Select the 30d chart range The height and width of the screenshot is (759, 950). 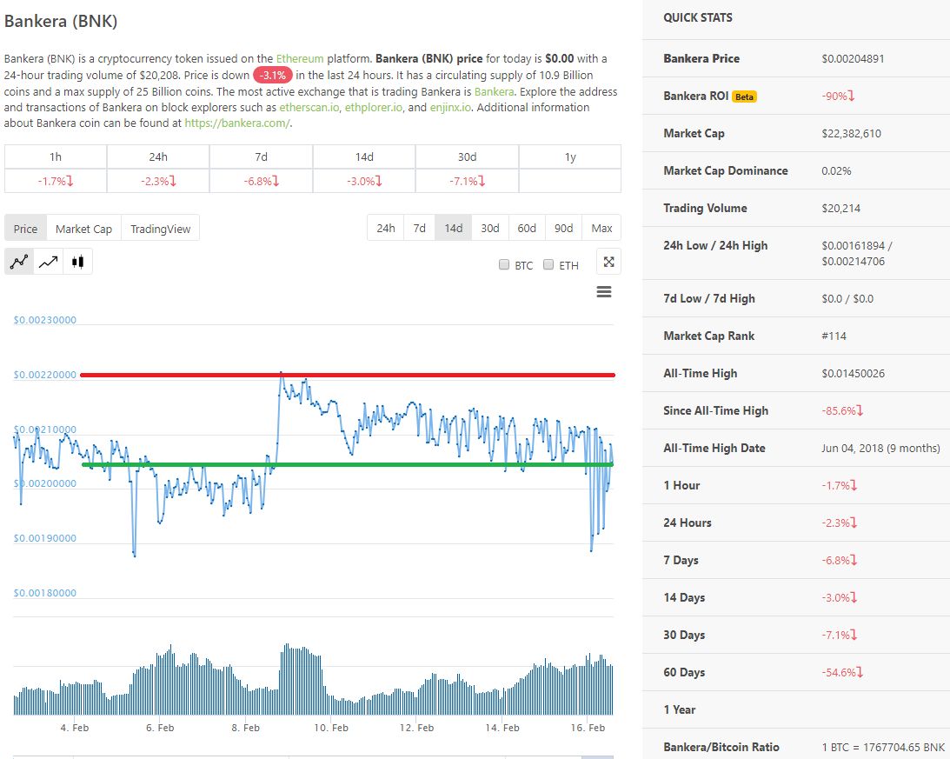tap(490, 228)
